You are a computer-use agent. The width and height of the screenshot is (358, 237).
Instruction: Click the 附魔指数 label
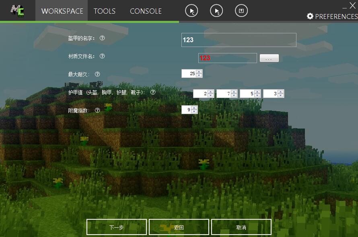pos(79,110)
